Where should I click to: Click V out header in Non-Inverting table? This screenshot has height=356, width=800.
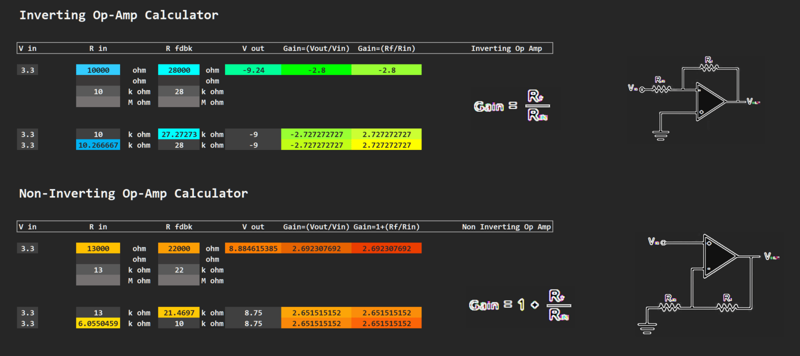(253, 227)
